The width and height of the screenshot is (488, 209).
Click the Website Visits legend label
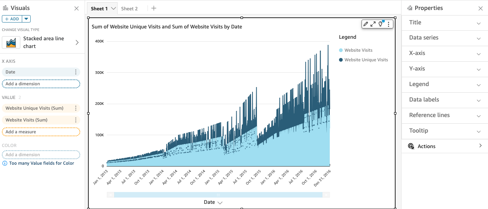tap(359, 50)
